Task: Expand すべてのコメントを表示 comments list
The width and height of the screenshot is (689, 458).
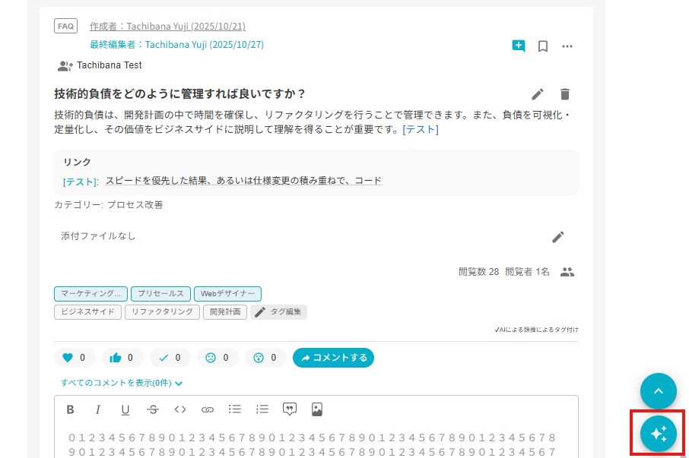Action: click(122, 384)
